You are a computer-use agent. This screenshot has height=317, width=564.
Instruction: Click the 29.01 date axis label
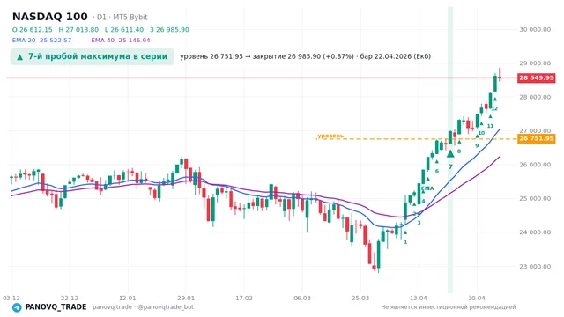[x=186, y=299]
